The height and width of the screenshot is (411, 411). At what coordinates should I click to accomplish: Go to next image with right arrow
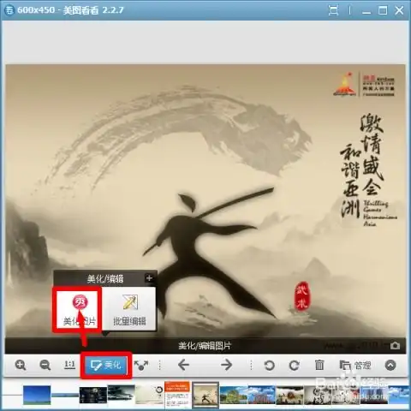pos(226,365)
